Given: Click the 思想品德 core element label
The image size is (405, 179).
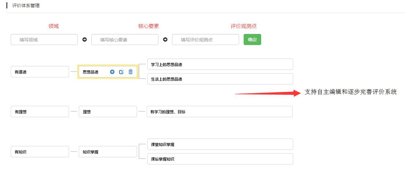Looking at the screenshot, I should (91, 72).
